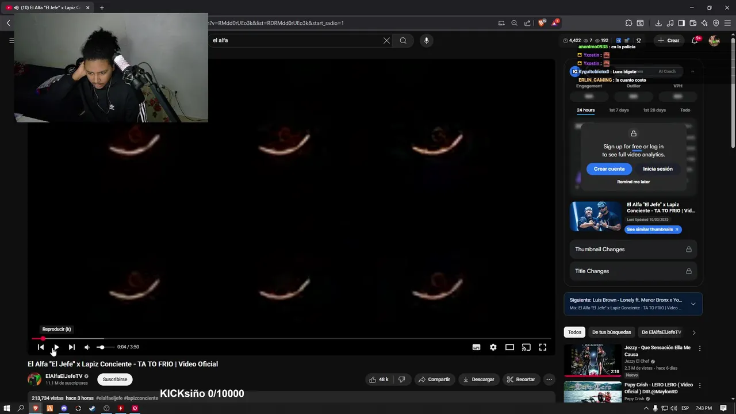Click the YouTube search magnifier button

[403, 40]
